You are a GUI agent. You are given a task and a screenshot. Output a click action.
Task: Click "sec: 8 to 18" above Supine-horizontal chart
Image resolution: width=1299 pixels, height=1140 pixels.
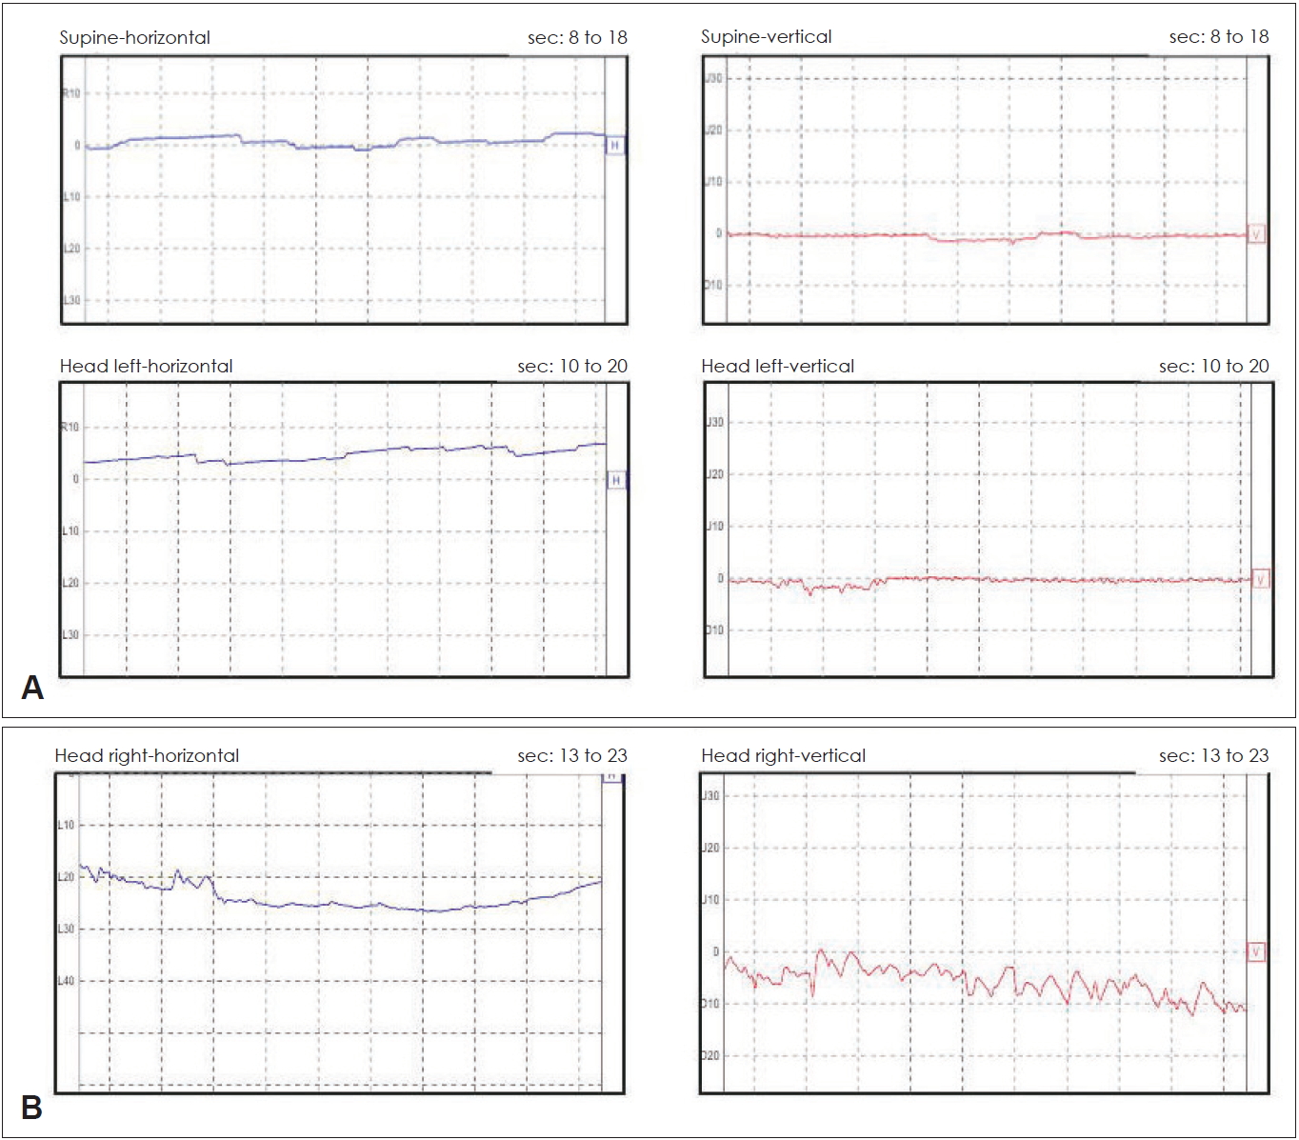point(577,37)
